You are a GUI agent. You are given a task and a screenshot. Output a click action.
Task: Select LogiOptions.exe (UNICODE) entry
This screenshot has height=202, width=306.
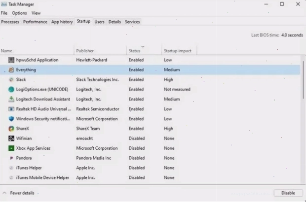click(x=42, y=89)
